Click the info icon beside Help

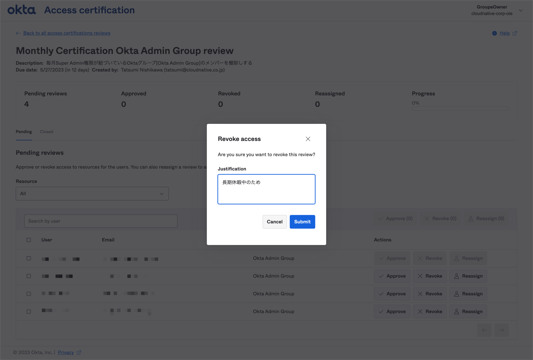[494, 33]
